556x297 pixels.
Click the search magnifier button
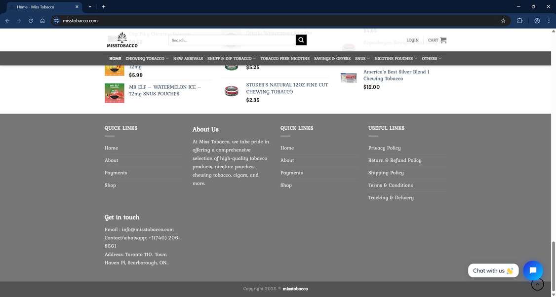click(x=301, y=40)
